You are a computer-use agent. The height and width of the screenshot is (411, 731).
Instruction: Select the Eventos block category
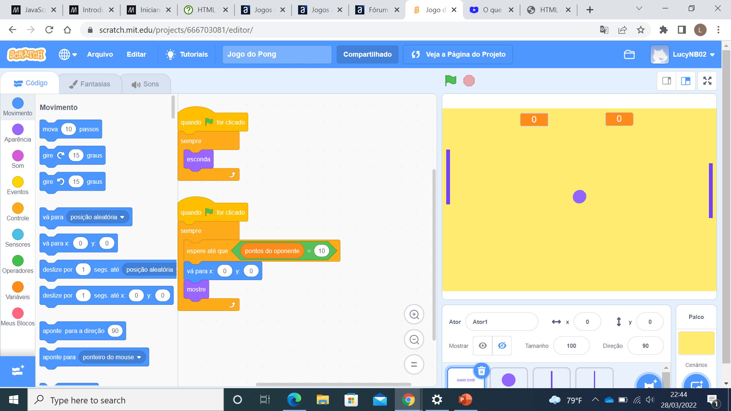click(x=18, y=186)
